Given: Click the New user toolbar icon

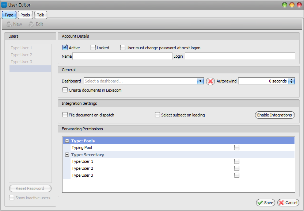Looking at the screenshot, I should click(9, 24).
